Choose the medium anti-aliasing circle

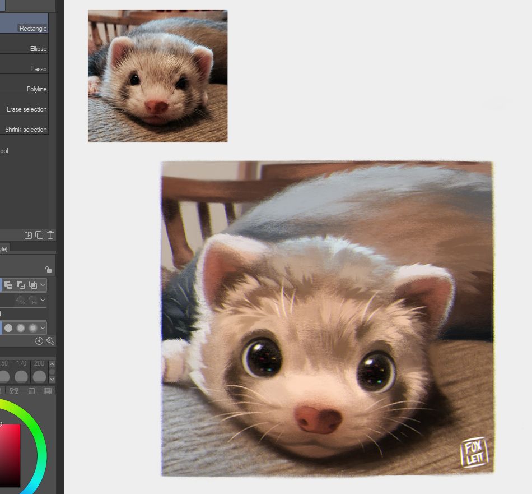[21, 328]
